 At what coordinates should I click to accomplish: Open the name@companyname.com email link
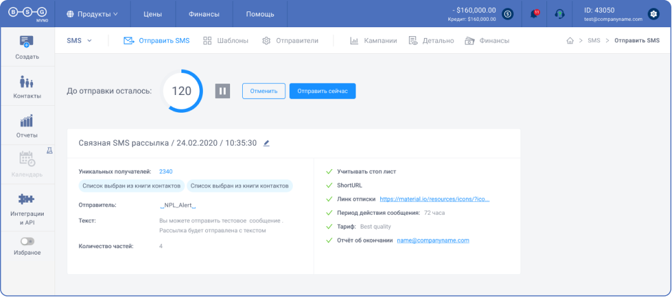click(433, 240)
